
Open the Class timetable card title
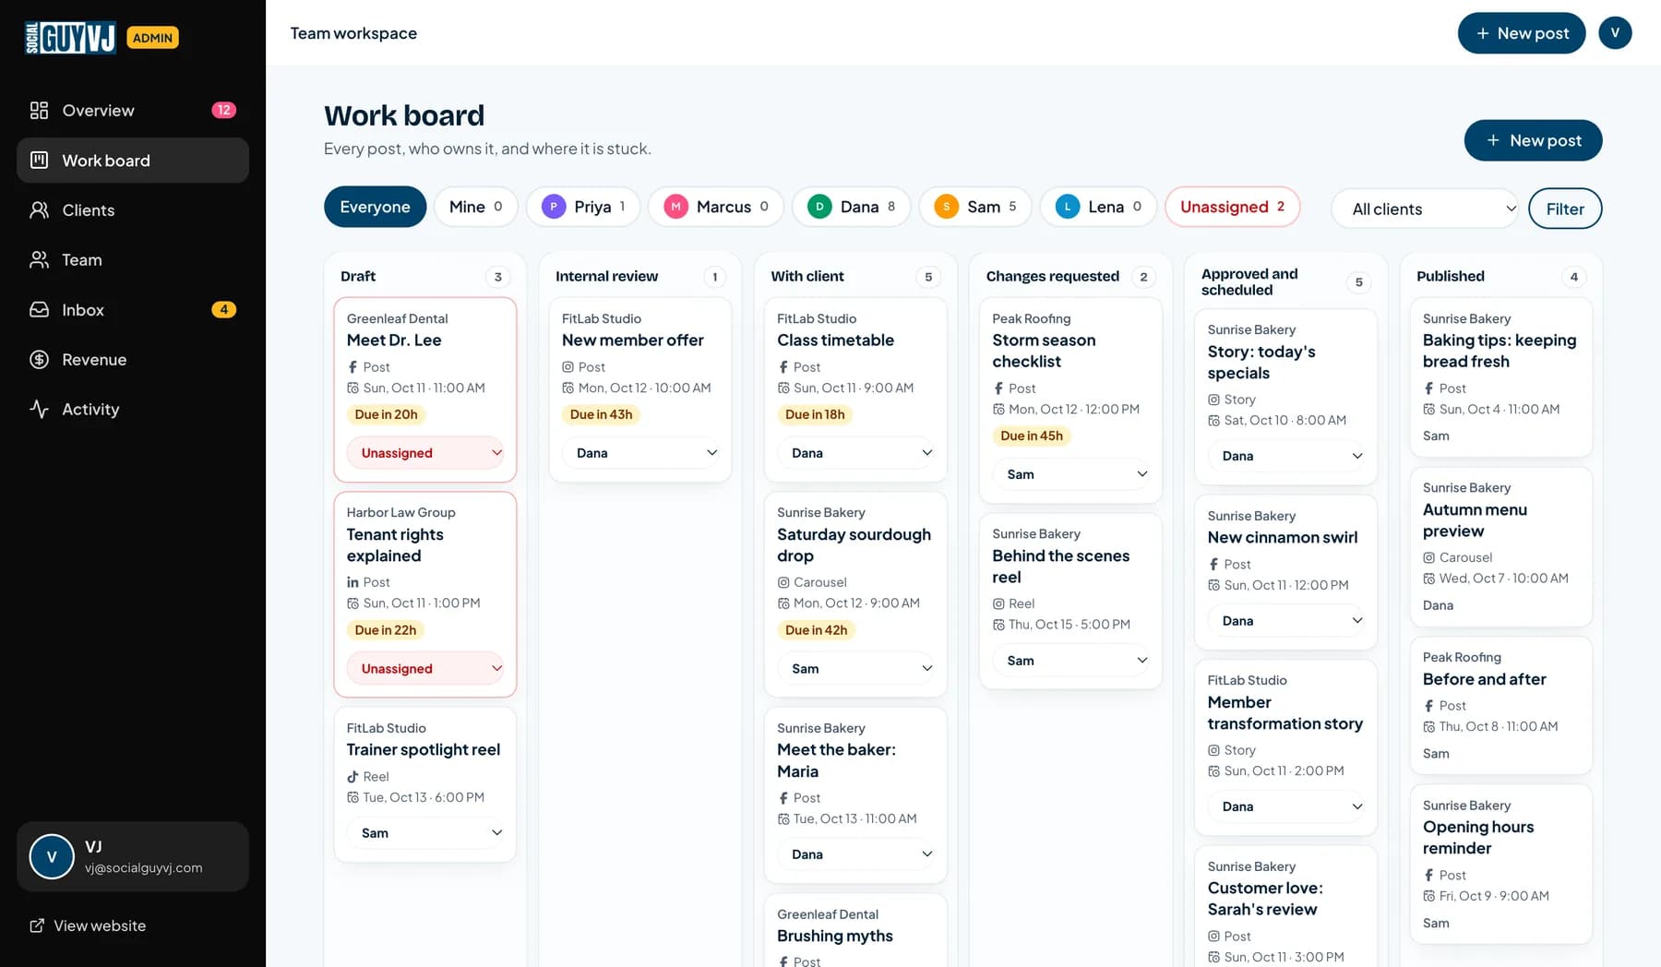pyautogui.click(x=835, y=340)
